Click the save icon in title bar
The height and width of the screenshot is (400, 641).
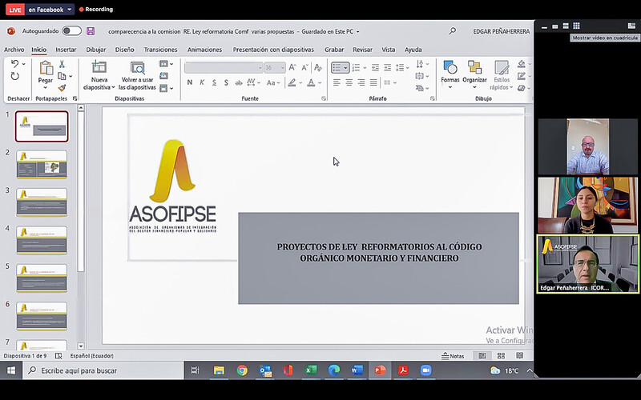91,31
